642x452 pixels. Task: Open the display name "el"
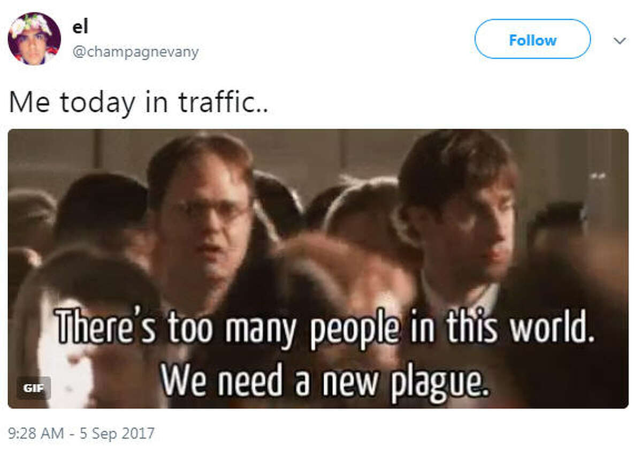tap(80, 27)
